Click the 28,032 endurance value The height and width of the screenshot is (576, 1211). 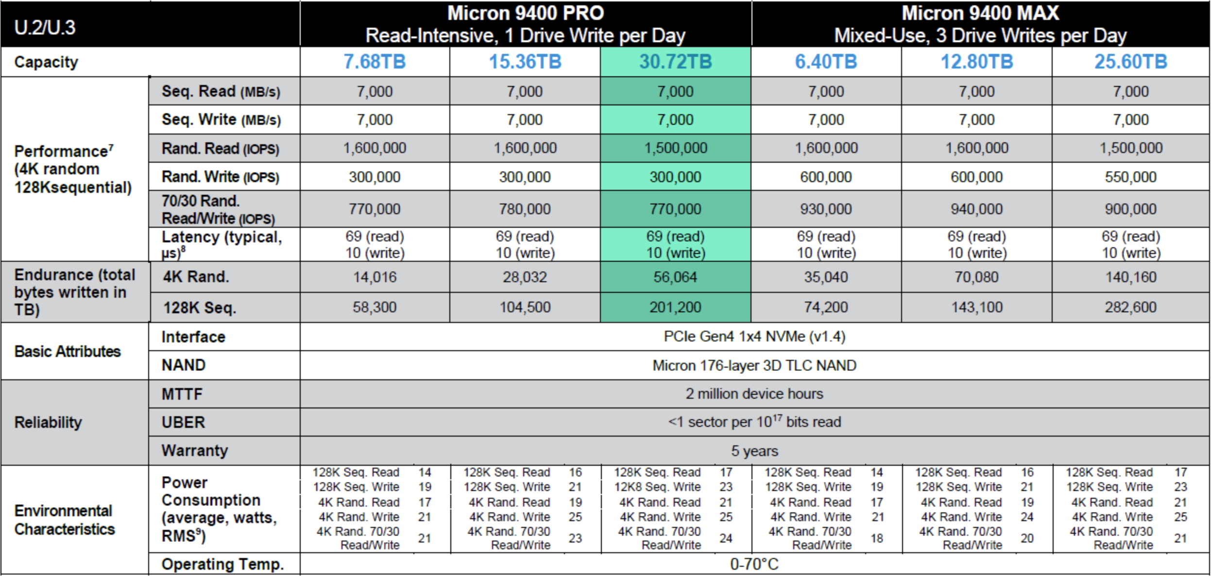coord(525,277)
